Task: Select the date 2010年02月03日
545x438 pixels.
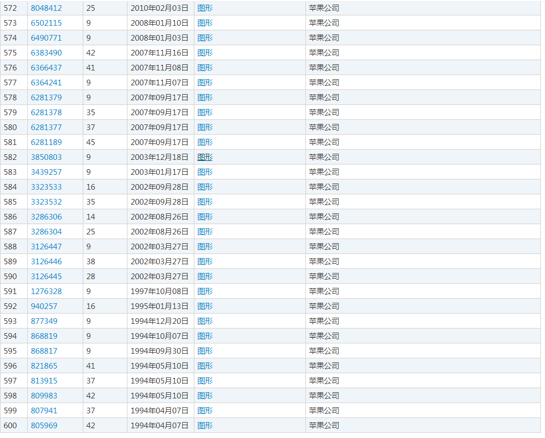Action: click(x=159, y=8)
